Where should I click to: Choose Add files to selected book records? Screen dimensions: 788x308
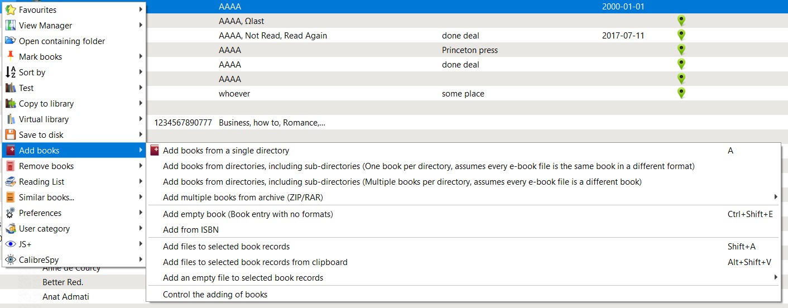click(x=226, y=246)
